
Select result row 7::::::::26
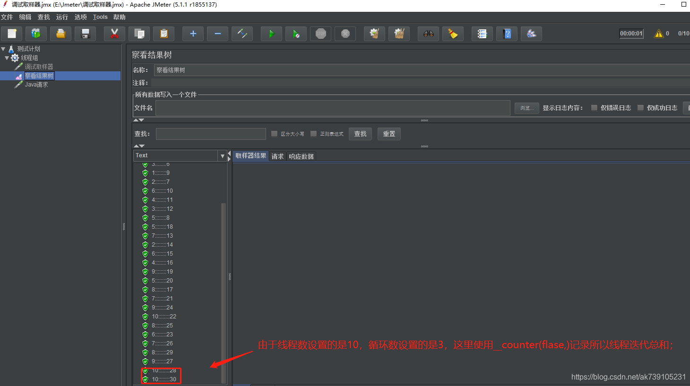[x=162, y=343]
